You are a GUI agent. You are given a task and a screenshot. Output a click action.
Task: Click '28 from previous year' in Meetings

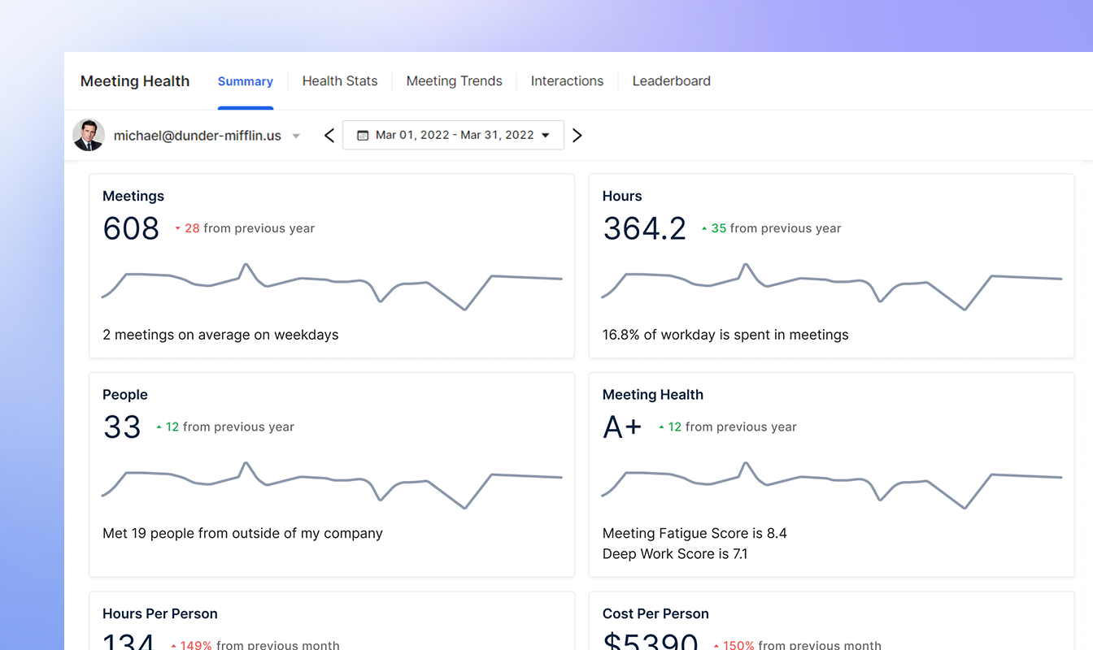(x=250, y=228)
